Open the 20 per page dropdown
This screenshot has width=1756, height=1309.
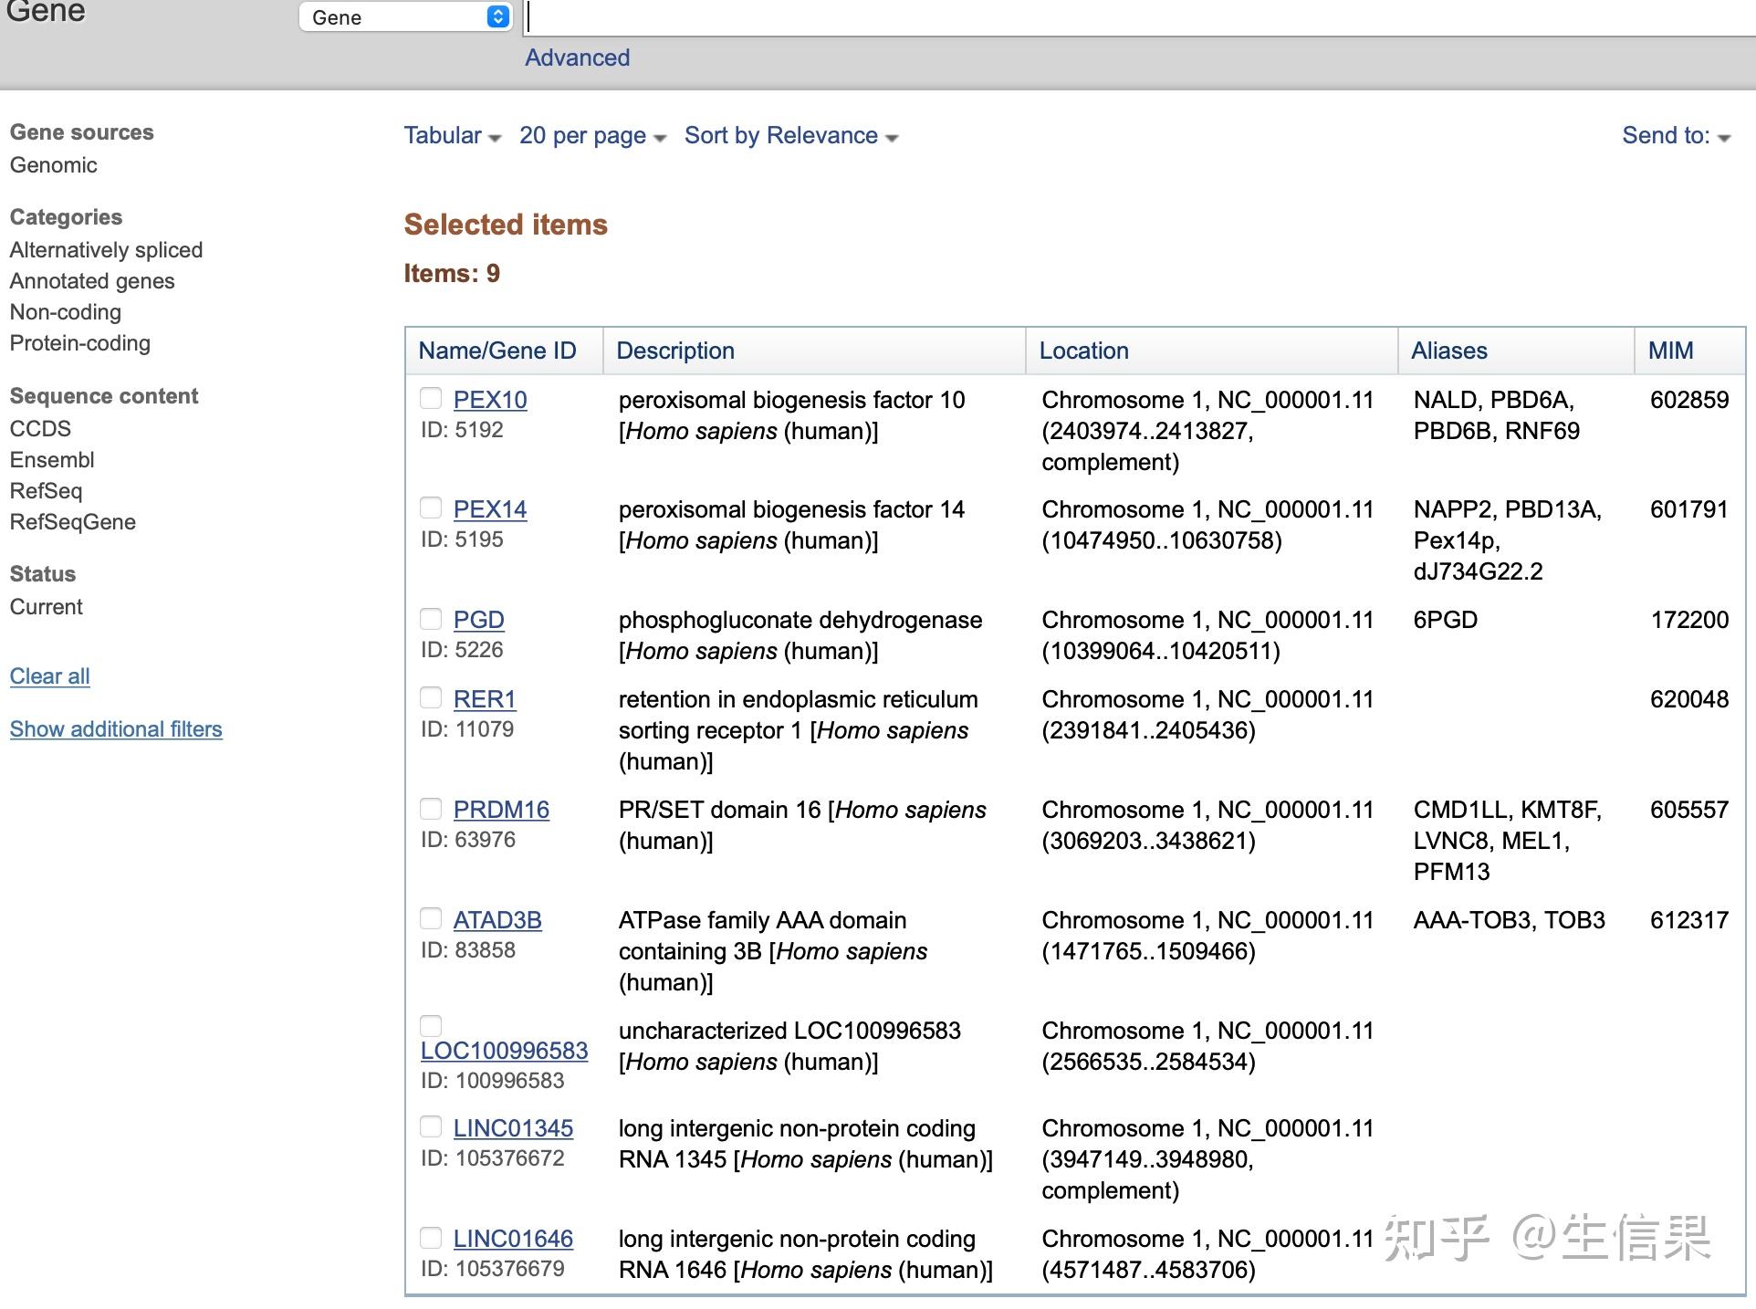click(591, 136)
